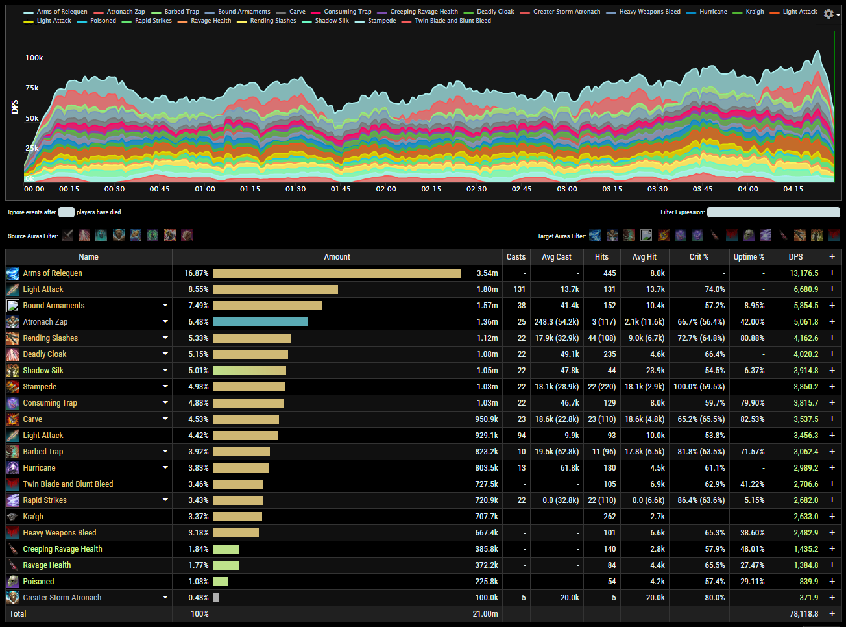Viewport: 846px width, 627px height.
Task: Click the Kra'gh helmet icon in table
Action: point(13,517)
